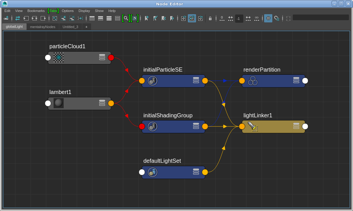Click the red output port of particleCloud1
Image resolution: width=353 pixels, height=211 pixels.
click(x=111, y=58)
